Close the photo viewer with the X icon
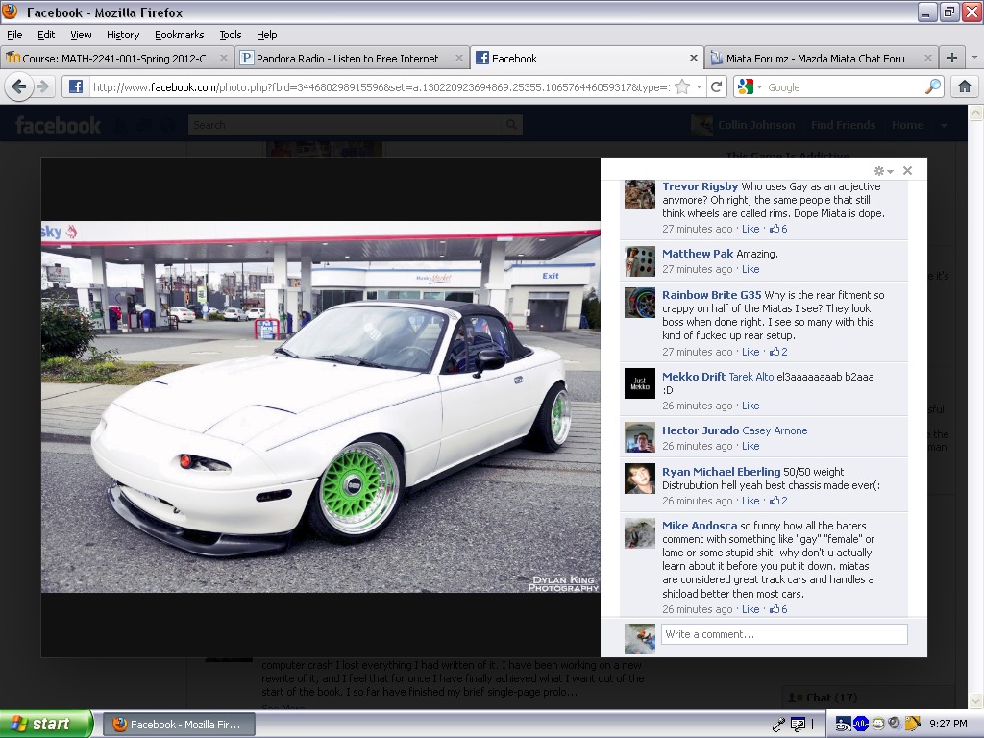Image resolution: width=984 pixels, height=738 pixels. (x=907, y=171)
